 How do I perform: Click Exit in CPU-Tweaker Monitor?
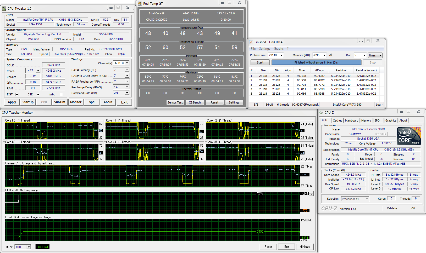[287, 247]
